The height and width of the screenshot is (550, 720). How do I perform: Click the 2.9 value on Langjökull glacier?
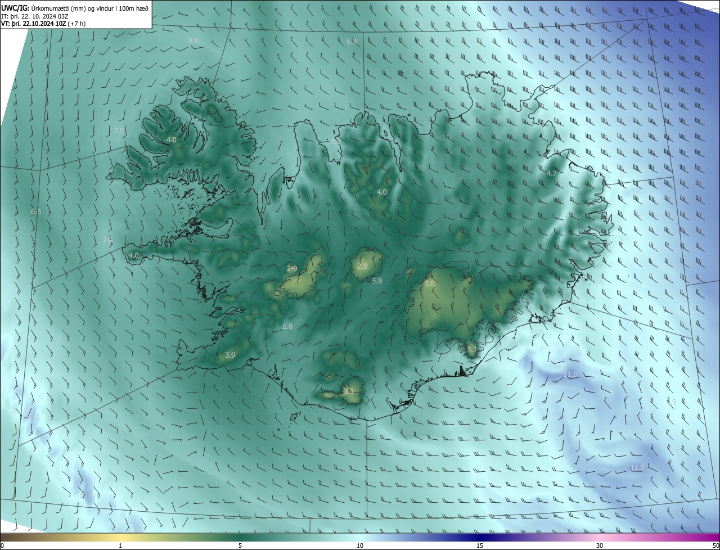pos(292,269)
